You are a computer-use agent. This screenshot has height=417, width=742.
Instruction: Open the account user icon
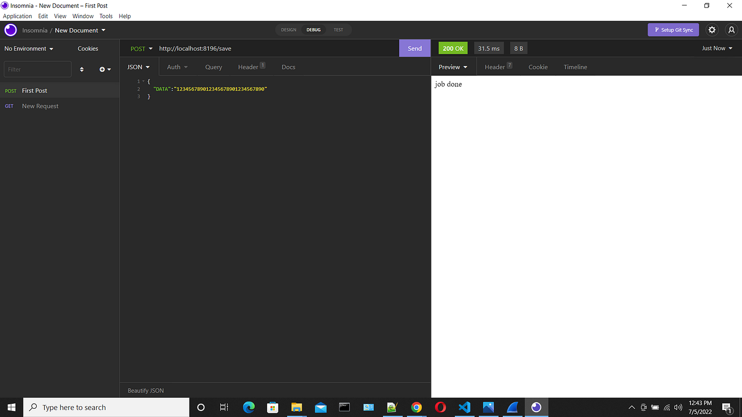[732, 30]
